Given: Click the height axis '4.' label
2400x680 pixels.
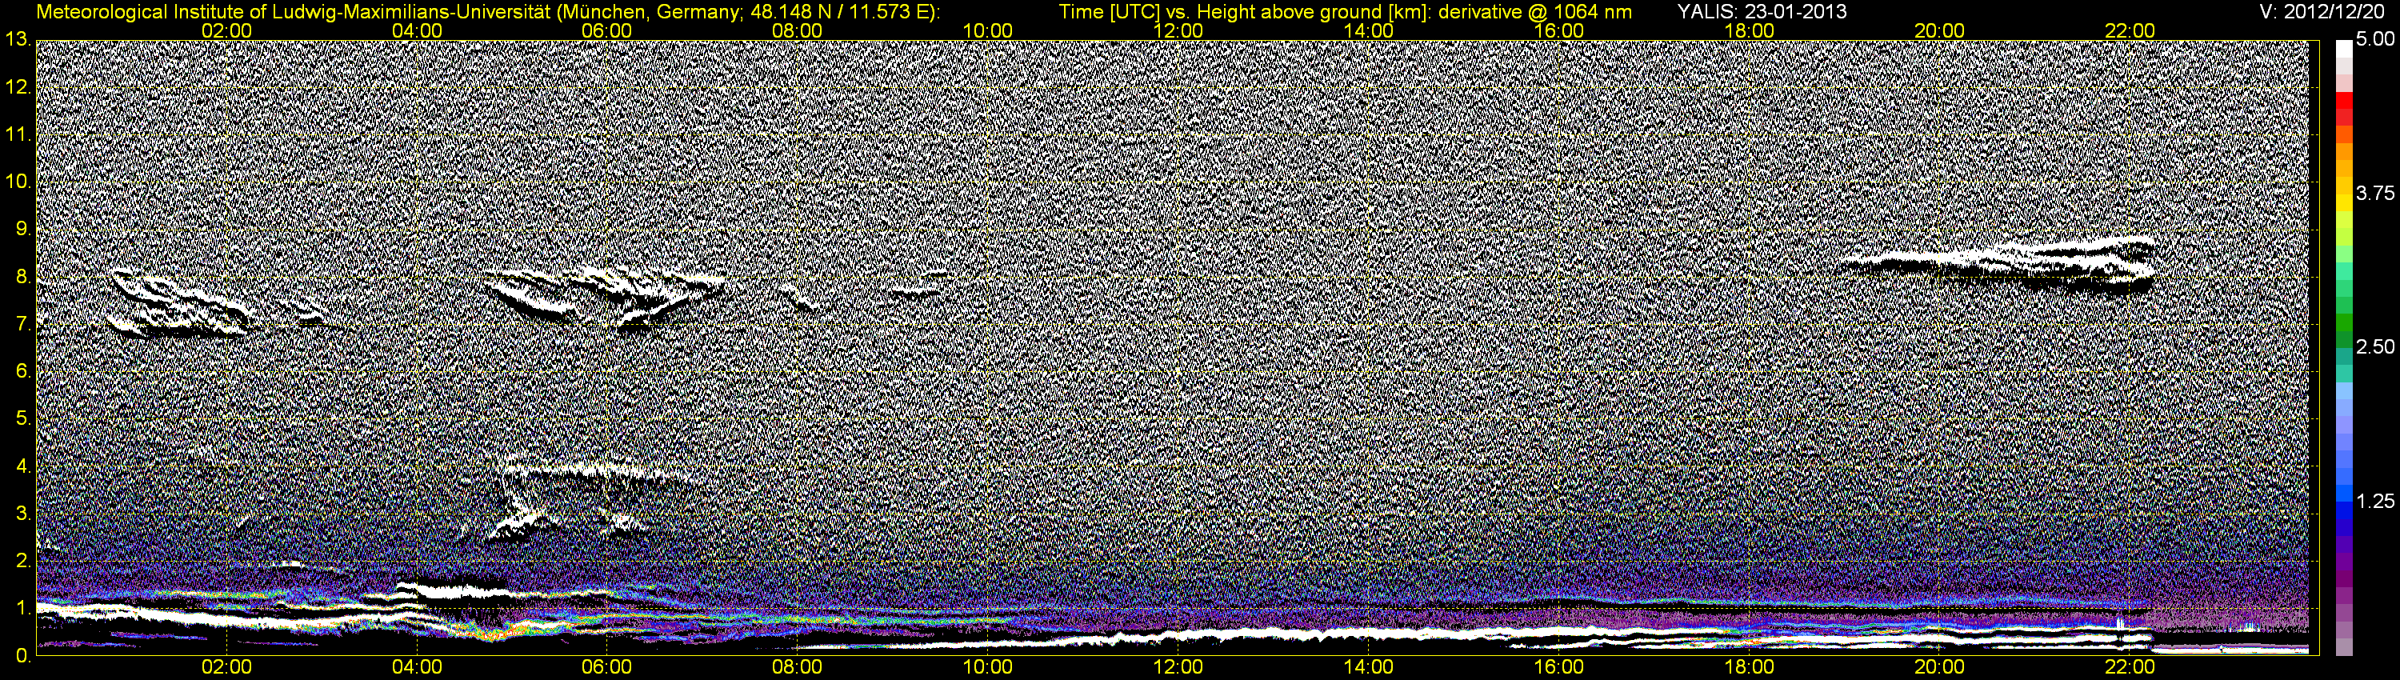Looking at the screenshot, I should click(24, 466).
